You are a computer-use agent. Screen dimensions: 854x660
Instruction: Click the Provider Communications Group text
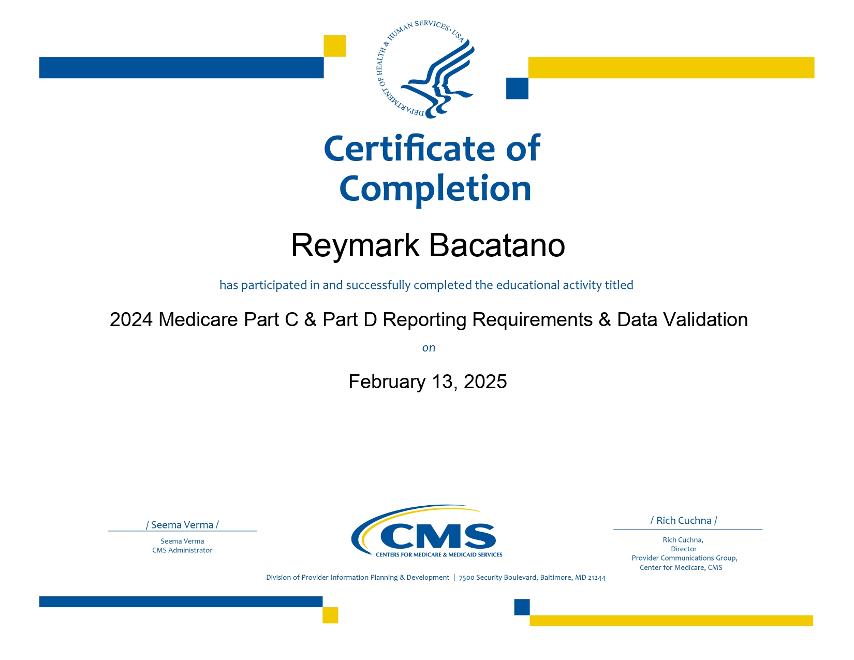684,558
